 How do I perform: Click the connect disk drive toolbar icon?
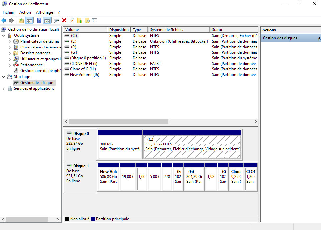point(57,21)
